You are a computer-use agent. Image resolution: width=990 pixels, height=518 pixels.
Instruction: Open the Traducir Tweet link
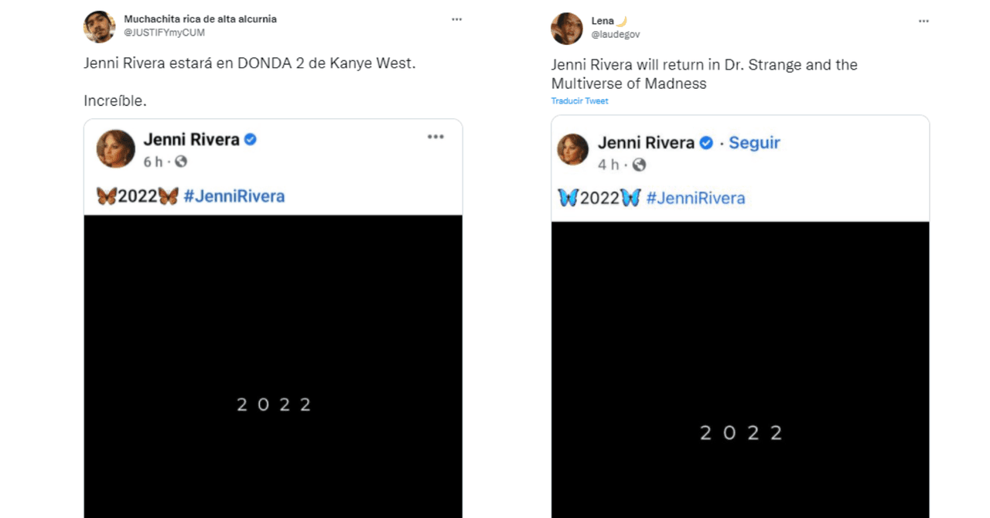[x=579, y=101]
